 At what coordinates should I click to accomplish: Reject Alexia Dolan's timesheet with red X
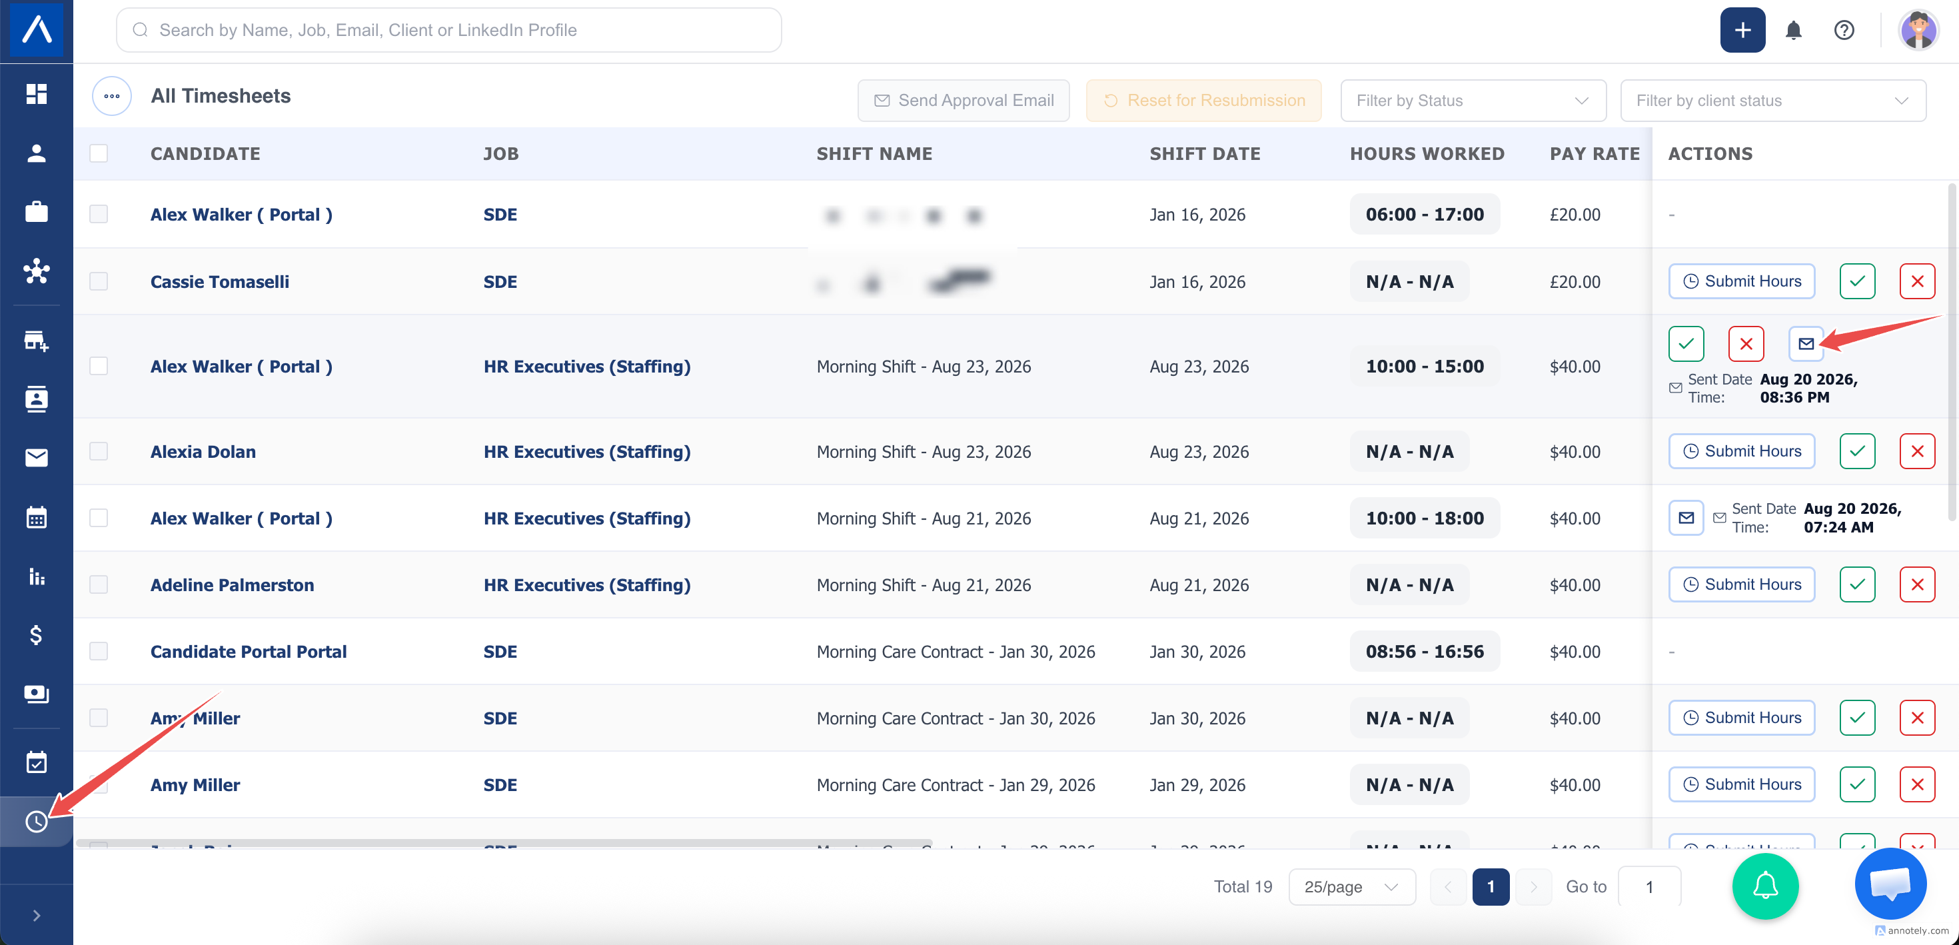click(1917, 451)
